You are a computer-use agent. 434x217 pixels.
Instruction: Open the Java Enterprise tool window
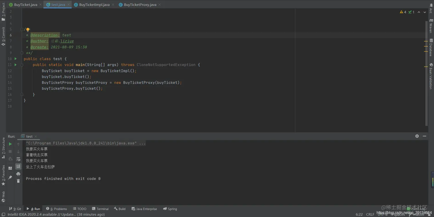pyautogui.click(x=144, y=209)
